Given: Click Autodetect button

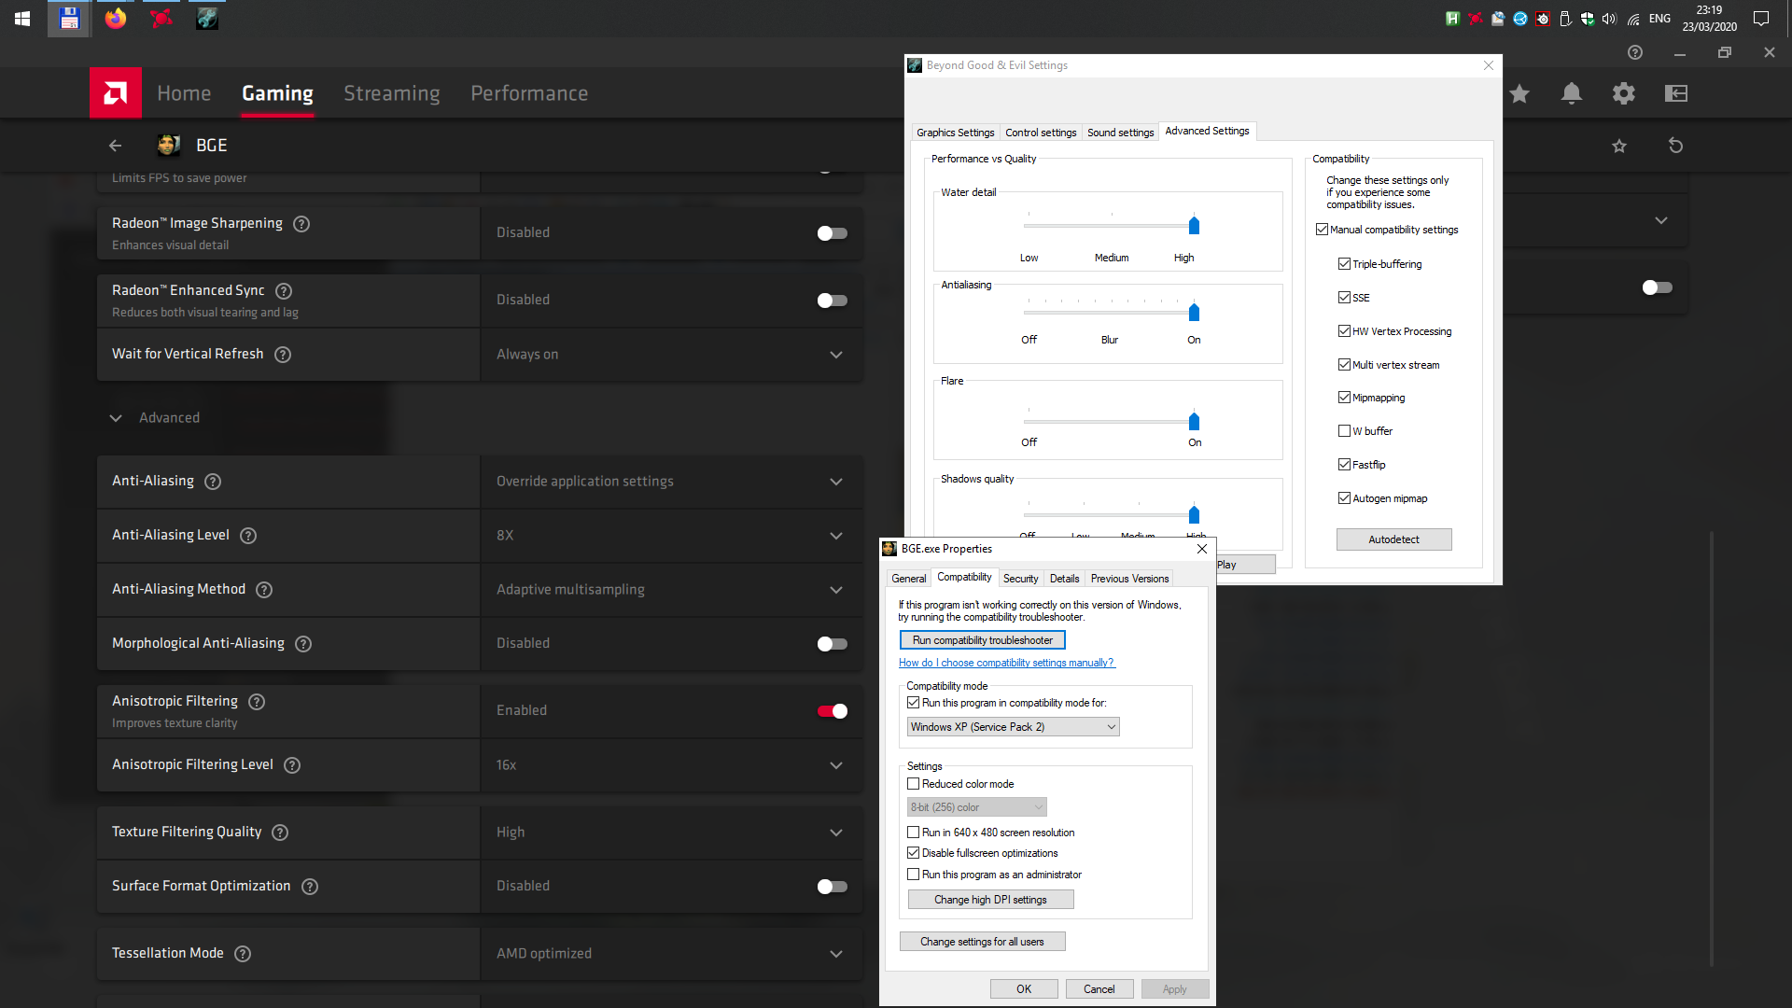Looking at the screenshot, I should coord(1393,539).
